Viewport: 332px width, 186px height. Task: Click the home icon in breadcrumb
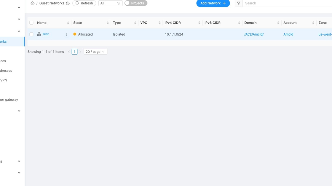click(33, 3)
